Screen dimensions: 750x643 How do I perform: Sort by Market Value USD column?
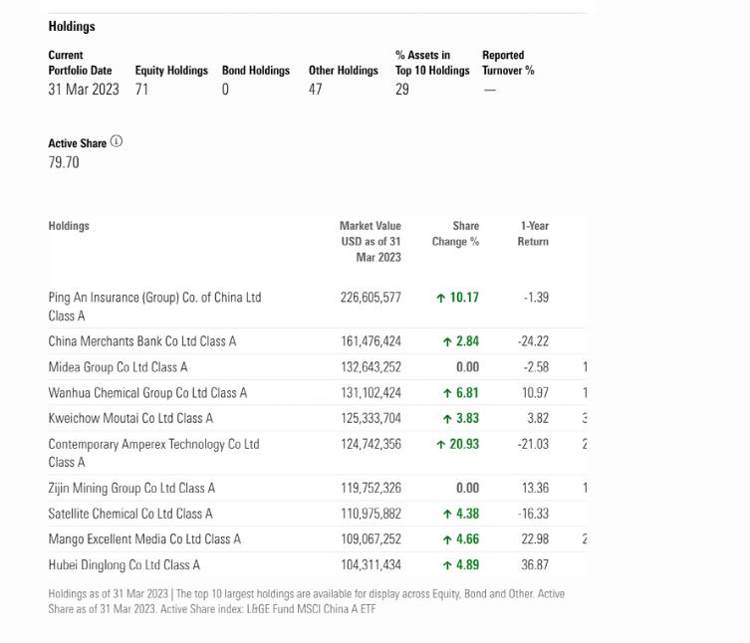pyautogui.click(x=371, y=241)
